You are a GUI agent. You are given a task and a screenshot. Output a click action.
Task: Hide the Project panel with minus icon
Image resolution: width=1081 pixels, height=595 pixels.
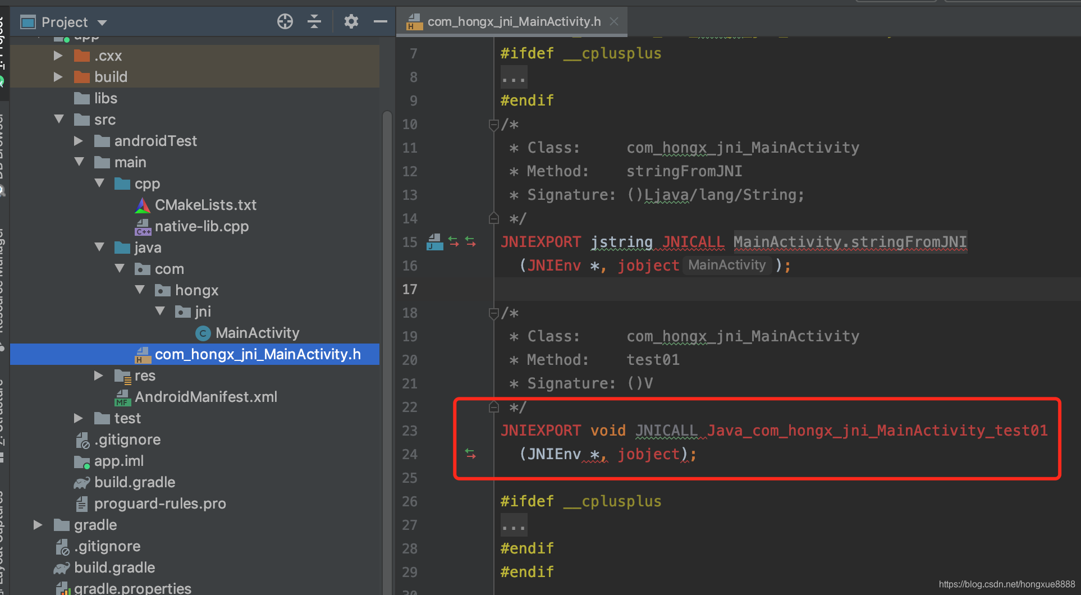(381, 22)
